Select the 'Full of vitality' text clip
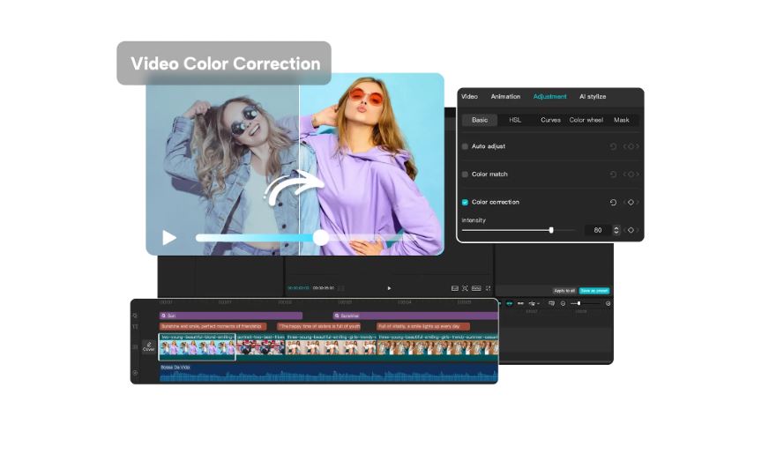 pyautogui.click(x=423, y=326)
